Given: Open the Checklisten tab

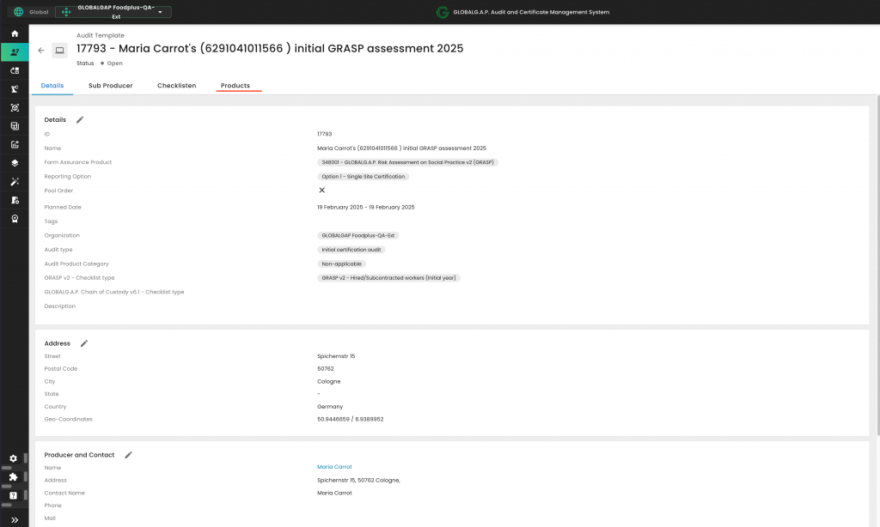Looking at the screenshot, I should [x=176, y=86].
